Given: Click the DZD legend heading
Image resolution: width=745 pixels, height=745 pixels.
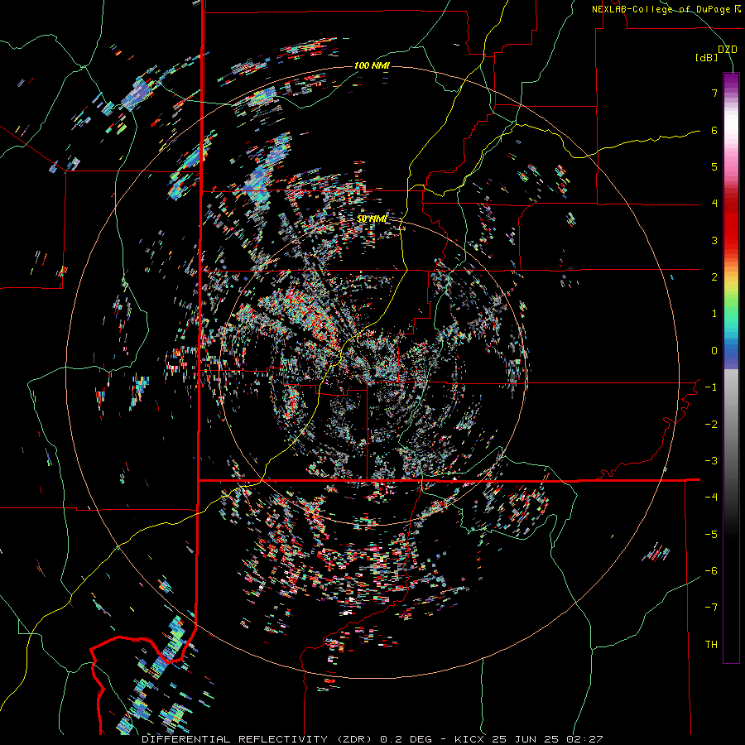Looking at the screenshot, I should (728, 50).
